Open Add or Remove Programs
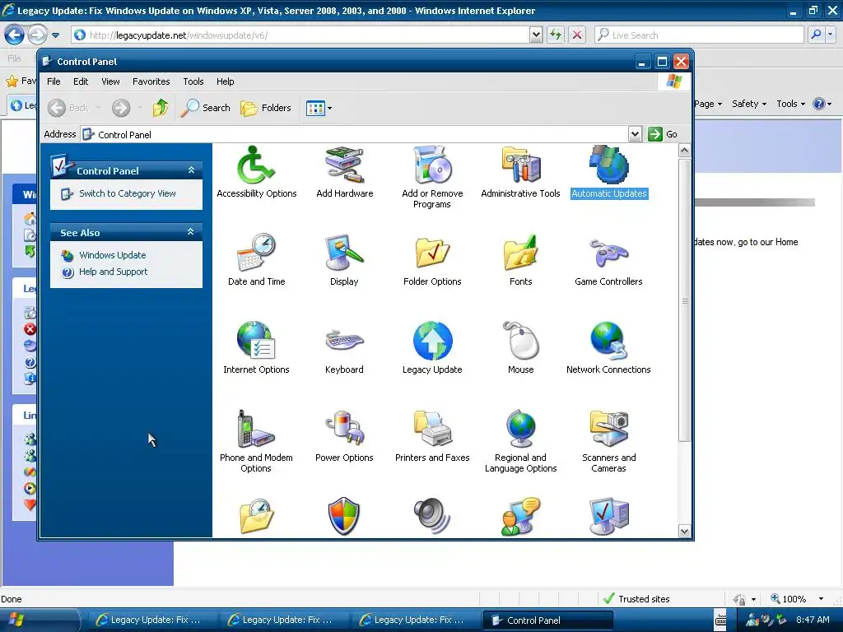This screenshot has height=632, width=843. (x=432, y=178)
